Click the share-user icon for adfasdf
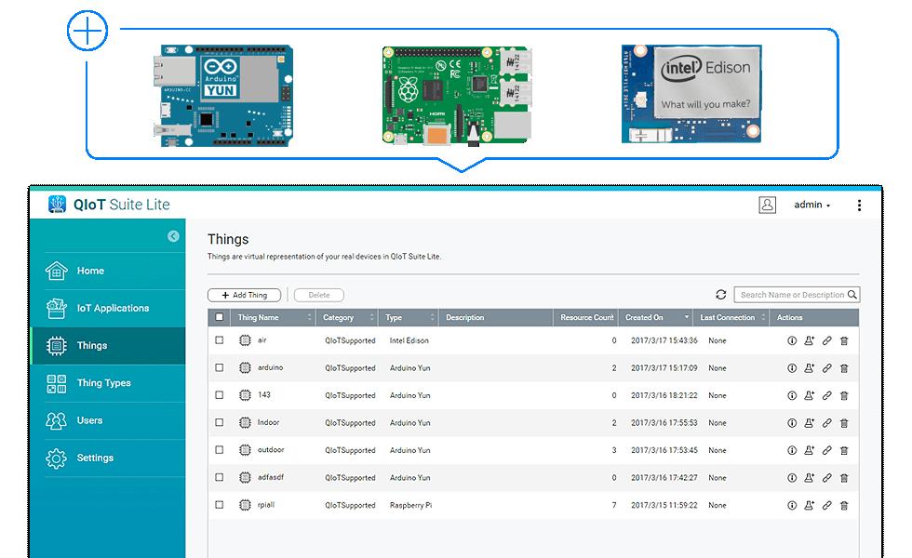 (x=809, y=477)
